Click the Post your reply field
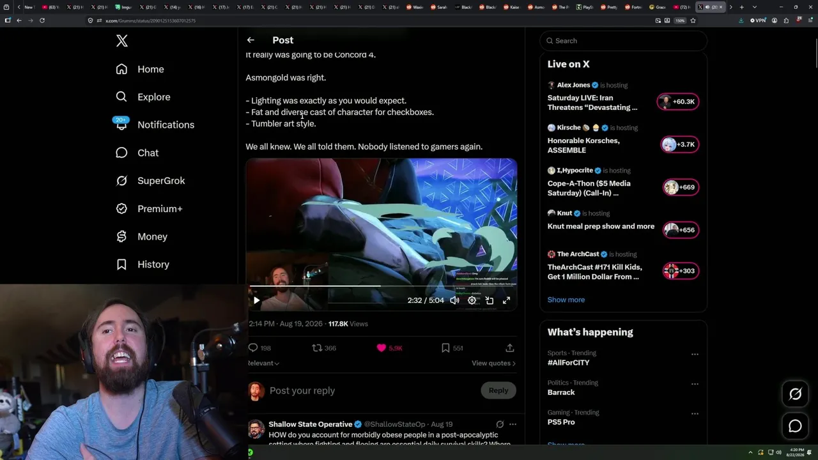The height and width of the screenshot is (460, 818). (372, 390)
